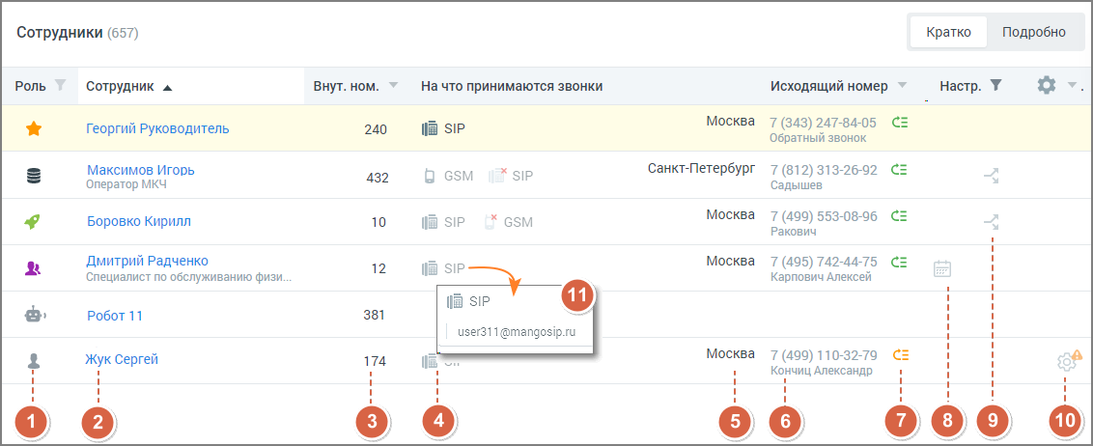Screen dimensions: 1093x446
Task: Click the disabled GSM icon in Боровко Кирилл's row
Action: coord(490,222)
